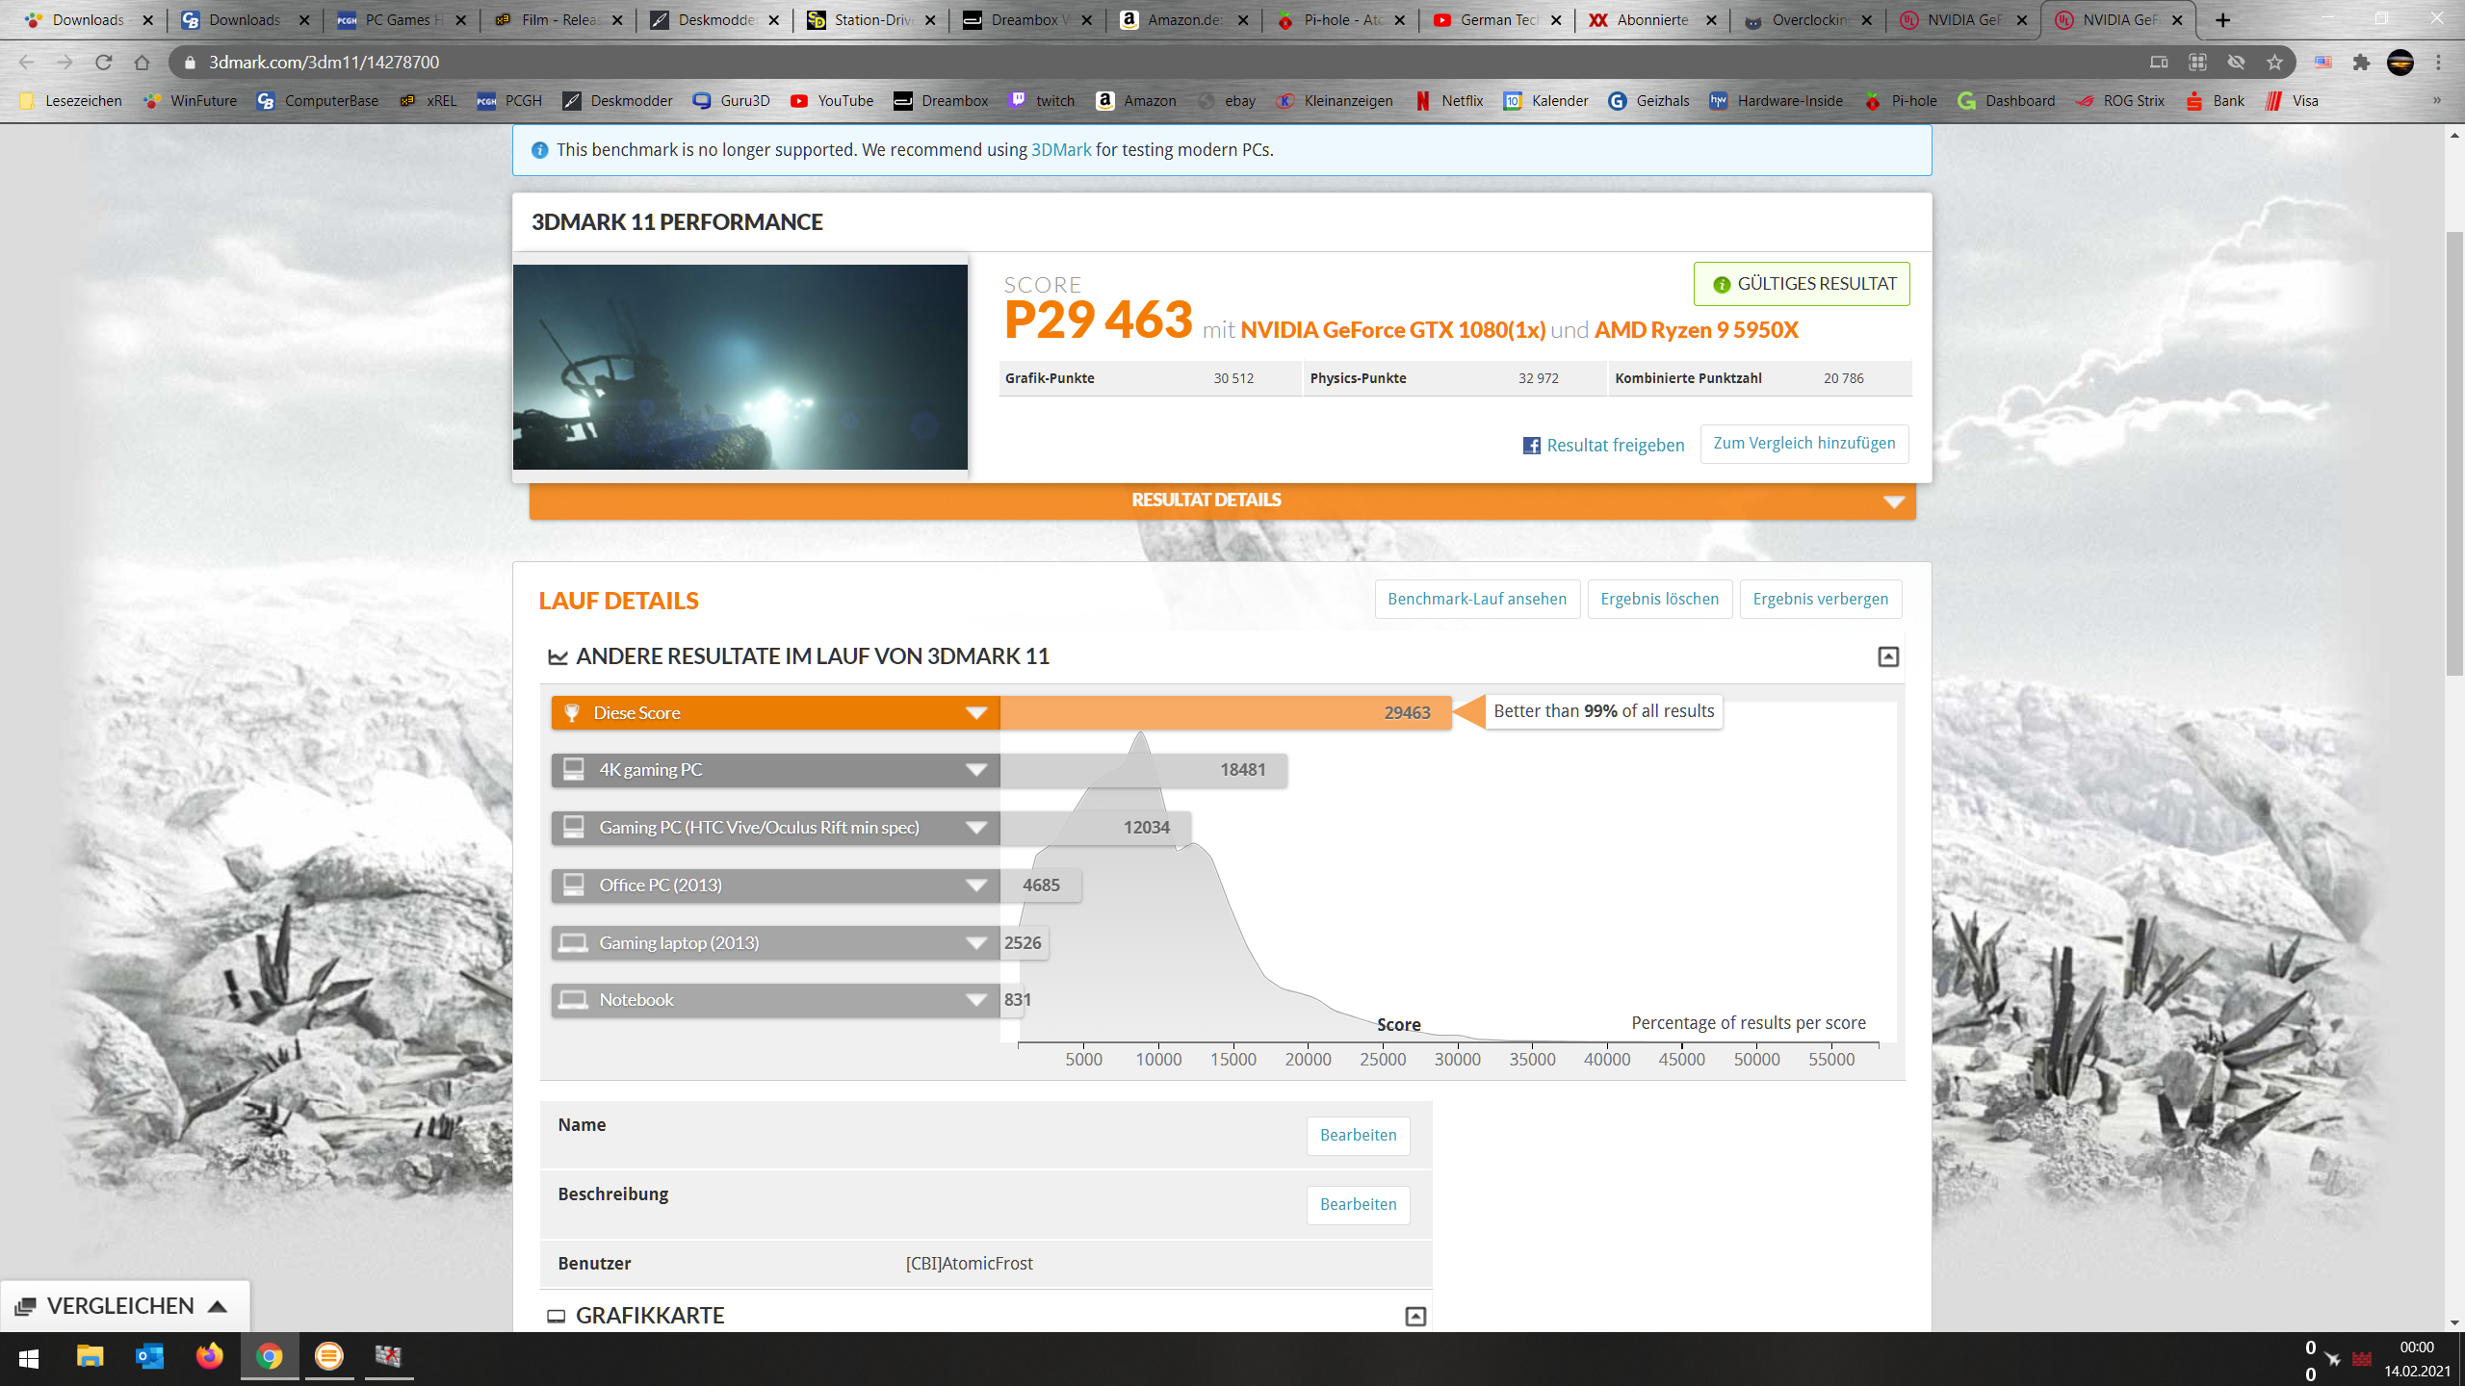Image resolution: width=2465 pixels, height=1386 pixels.
Task: Open the Chrome extensions puzzle icon
Action: coord(2361,63)
